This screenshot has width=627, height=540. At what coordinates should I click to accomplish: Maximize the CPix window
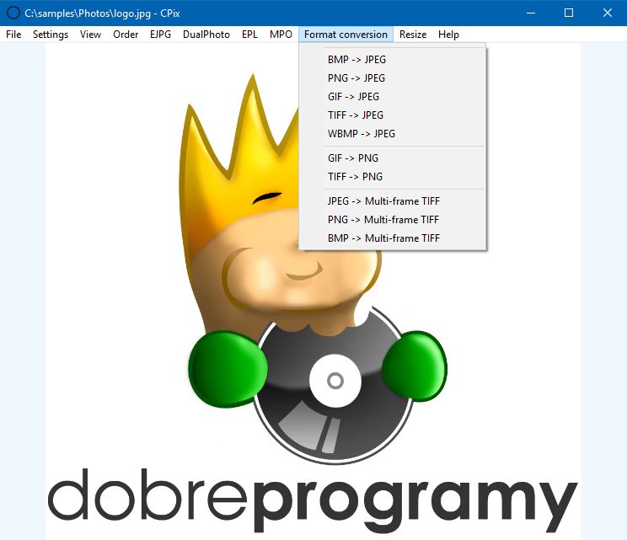pyautogui.click(x=569, y=13)
